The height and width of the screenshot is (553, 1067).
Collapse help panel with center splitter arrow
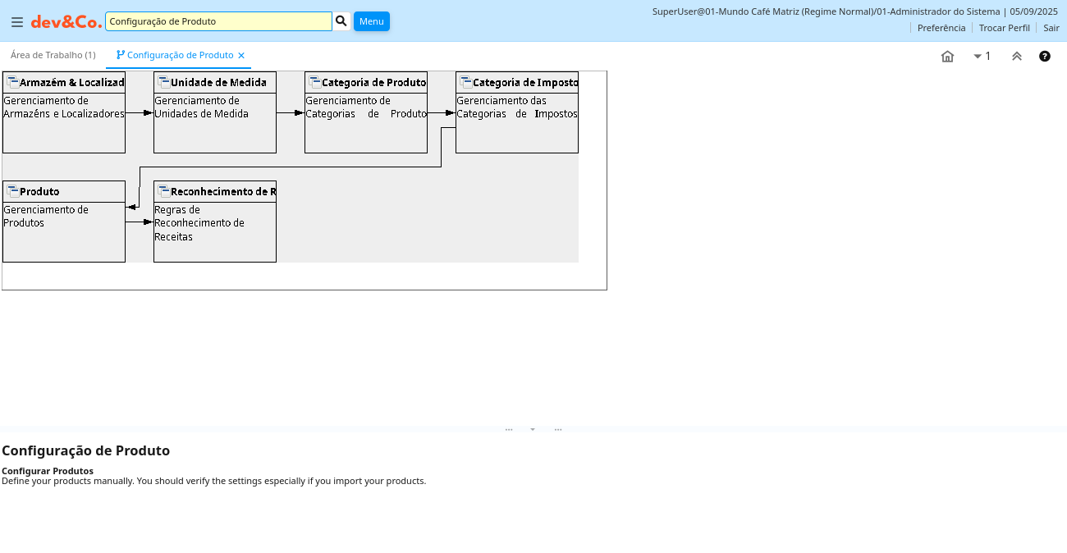tap(533, 429)
